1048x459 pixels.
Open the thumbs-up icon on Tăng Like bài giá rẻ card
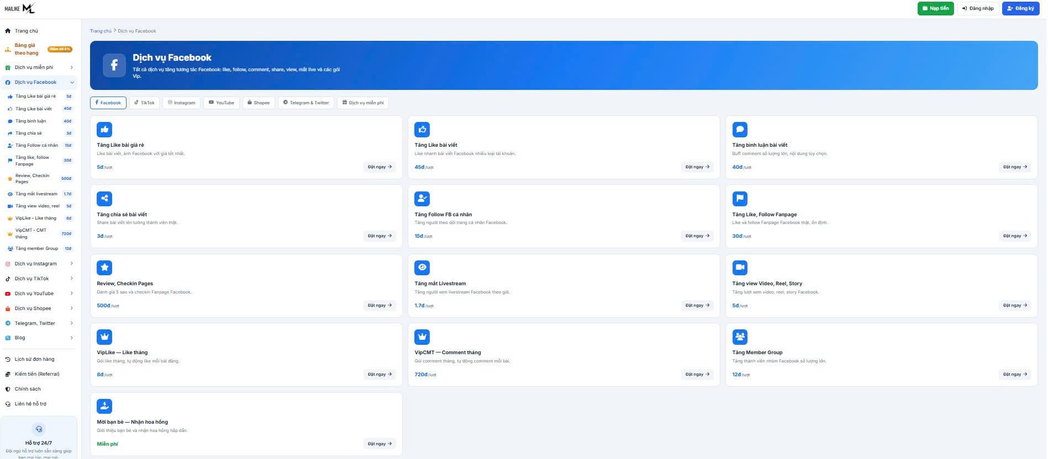pyautogui.click(x=104, y=130)
